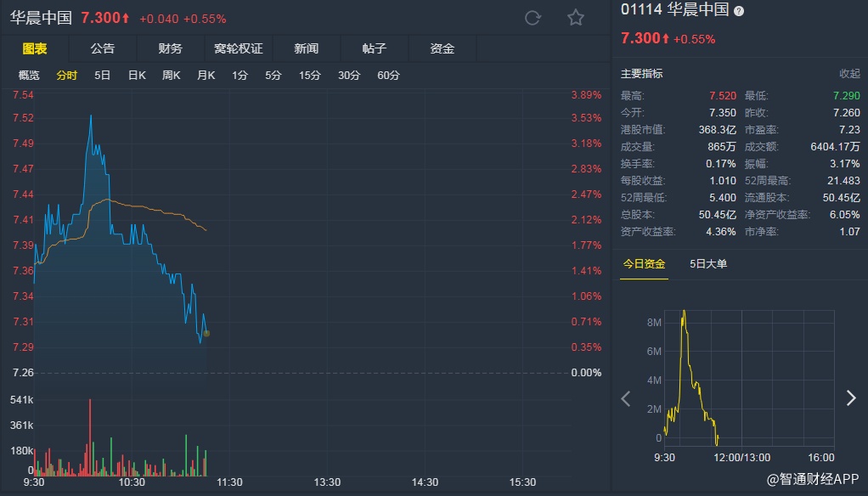Go to previous chart with left arrow
868x496 pixels.
tap(626, 398)
